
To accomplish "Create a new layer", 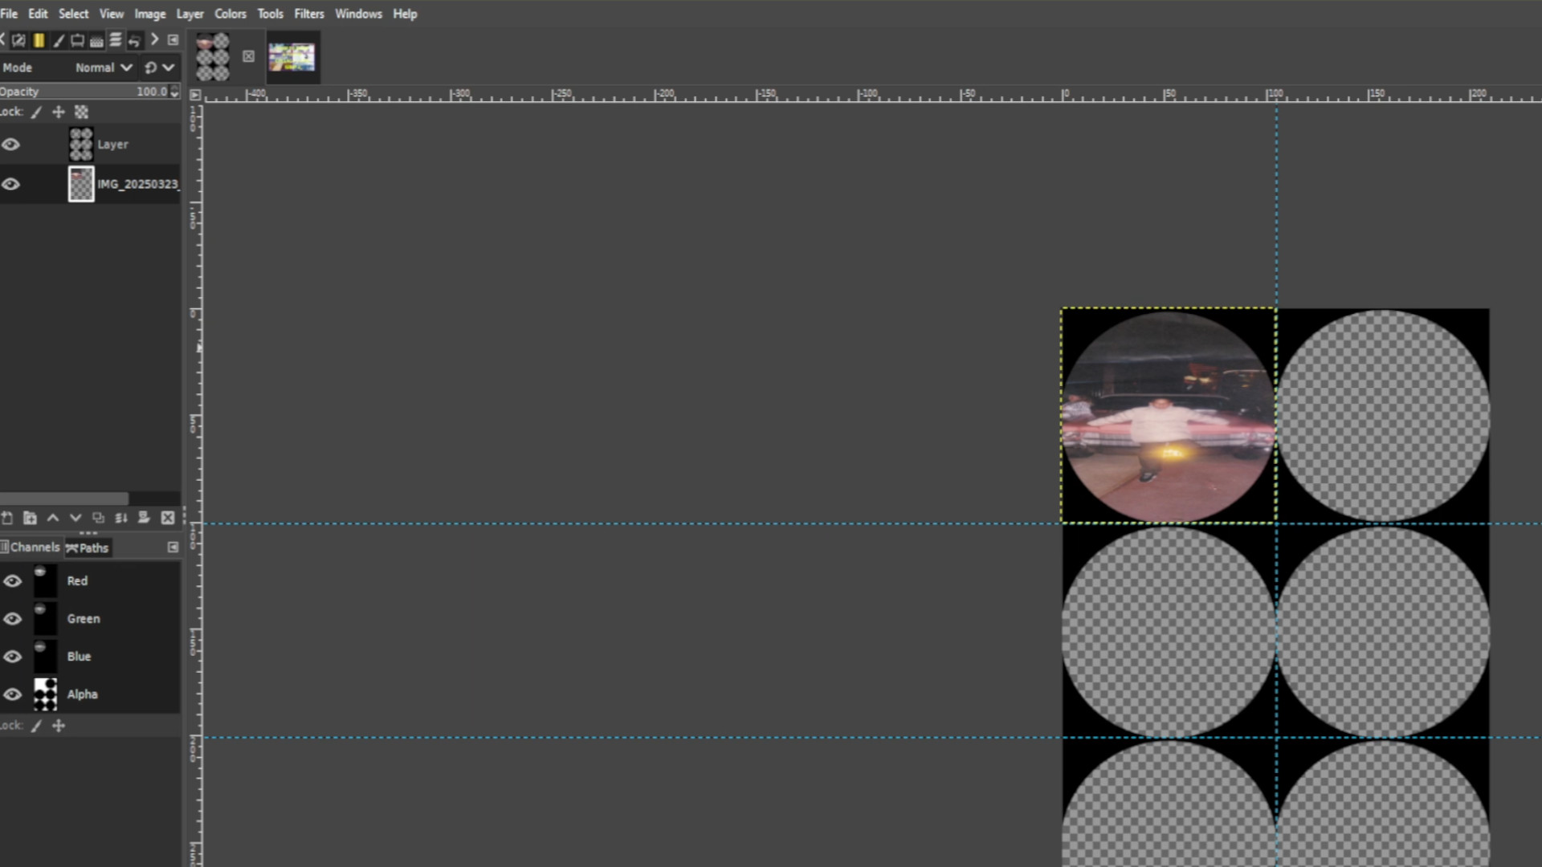I will [x=7, y=518].
